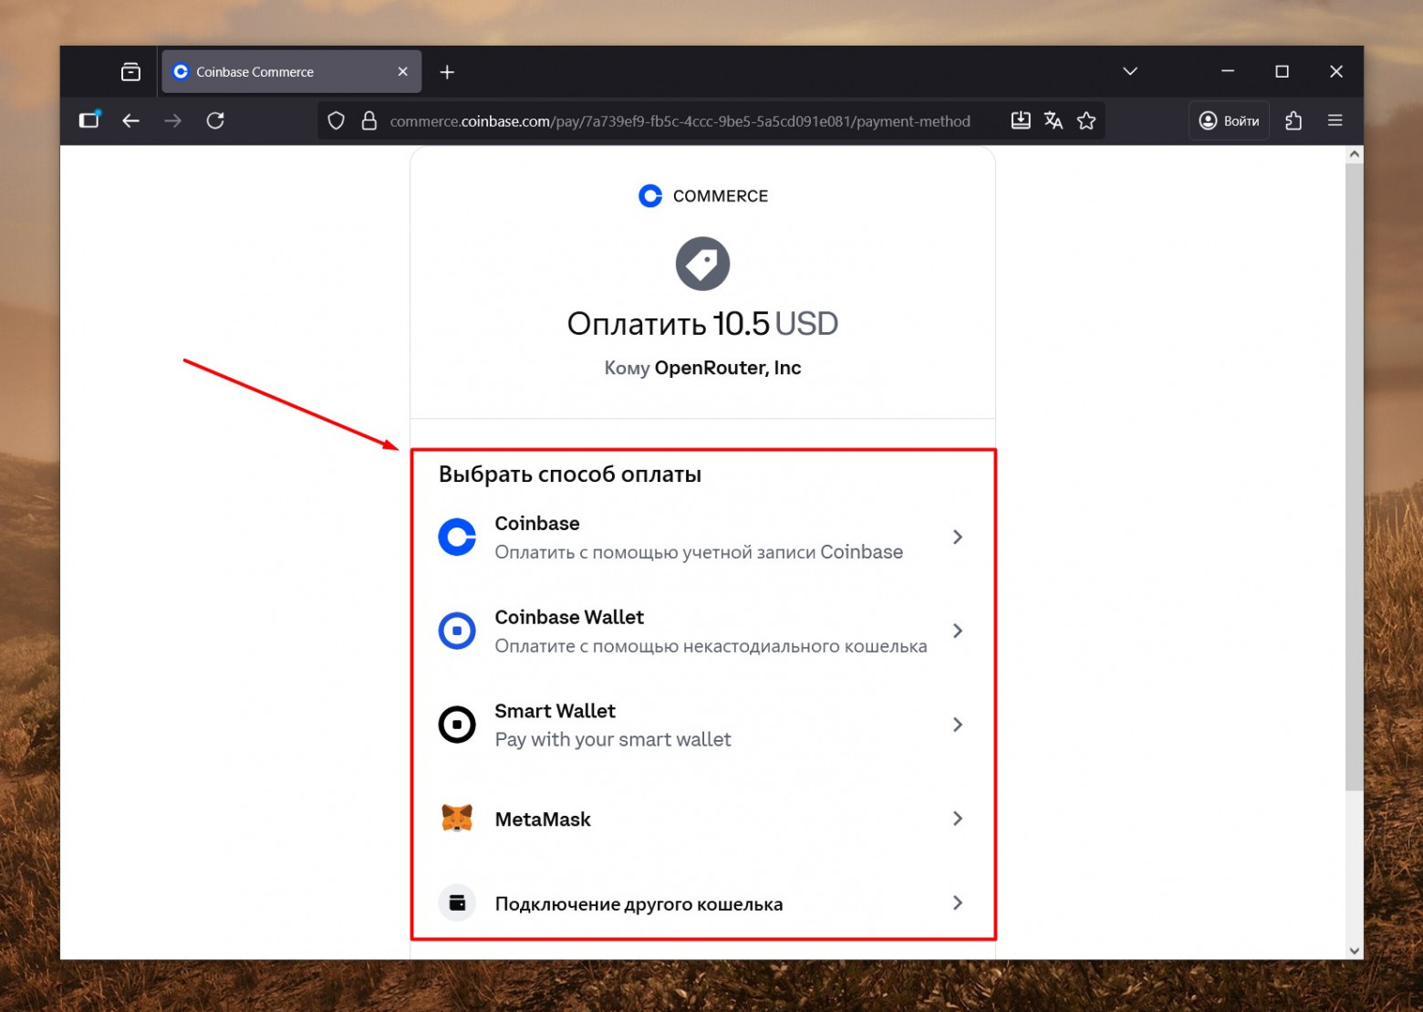Image resolution: width=1423 pixels, height=1012 pixels.
Task: Click the Войти button
Action: tap(1228, 120)
